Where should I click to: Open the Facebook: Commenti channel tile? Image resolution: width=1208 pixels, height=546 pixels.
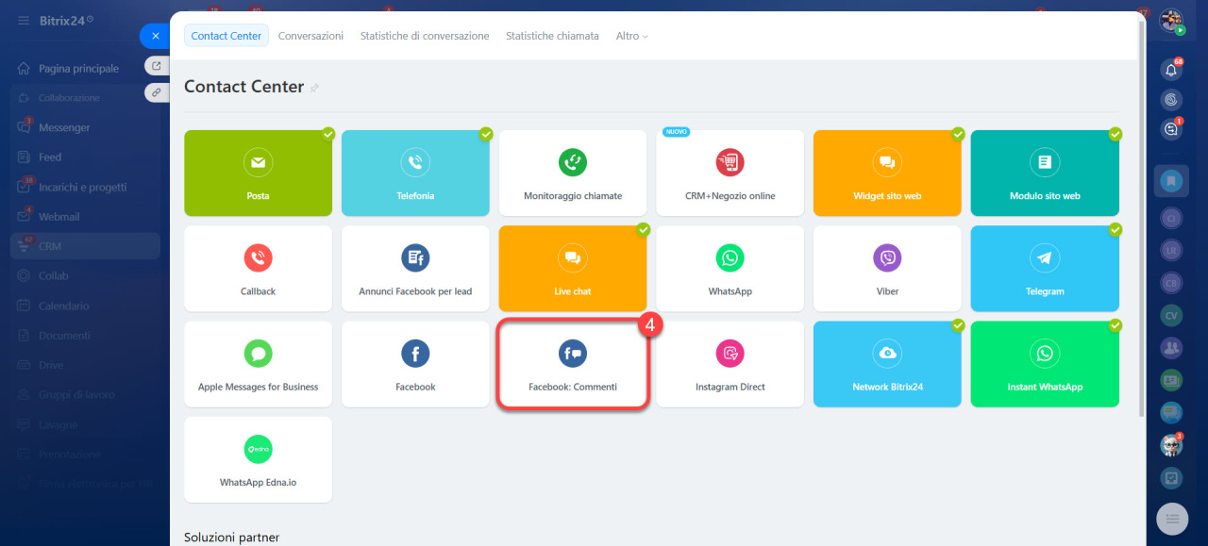[573, 364]
